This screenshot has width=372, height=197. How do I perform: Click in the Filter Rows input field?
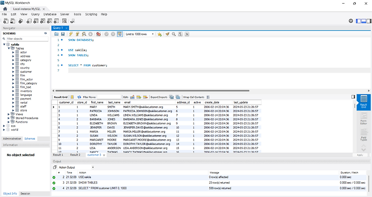pyautogui.click(x=109, y=97)
